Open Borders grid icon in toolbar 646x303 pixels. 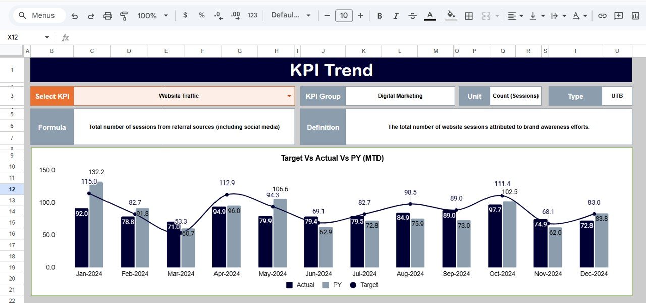pos(469,16)
